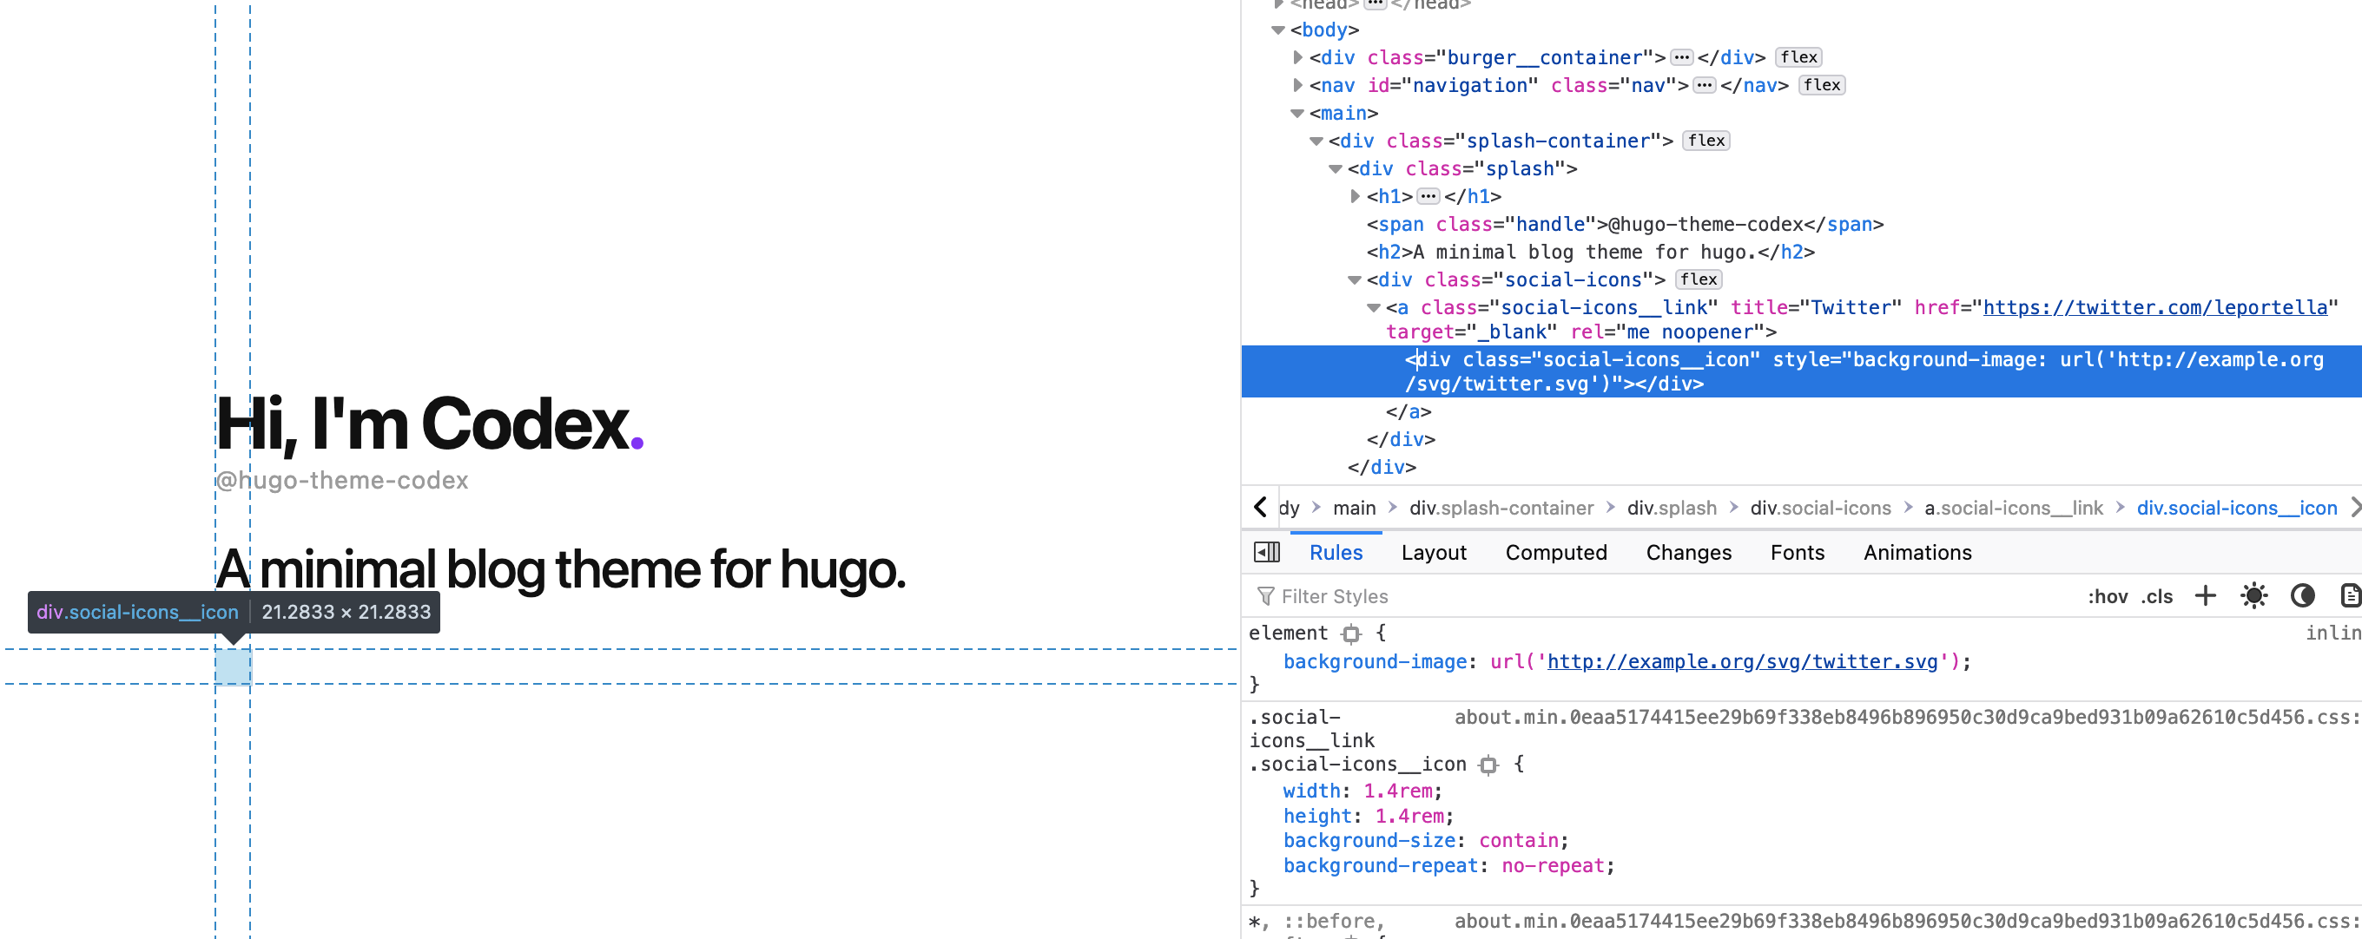Toggle flex highlighter badge on div.social-icons
This screenshot has width=2362, height=939.
coord(1699,280)
